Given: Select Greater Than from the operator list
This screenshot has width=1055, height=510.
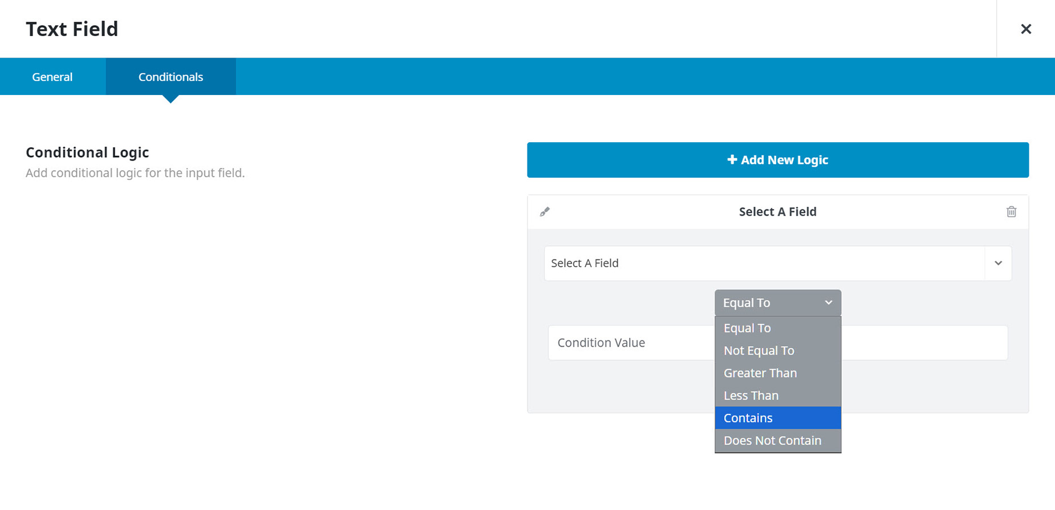Looking at the screenshot, I should pyautogui.click(x=760, y=373).
